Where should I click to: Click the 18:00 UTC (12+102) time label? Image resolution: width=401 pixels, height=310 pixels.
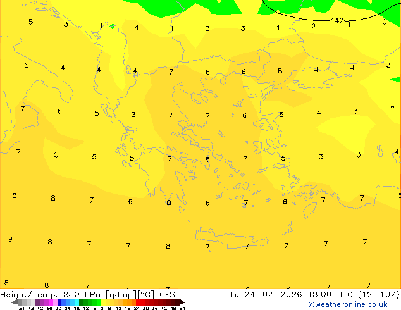tap(354, 295)
